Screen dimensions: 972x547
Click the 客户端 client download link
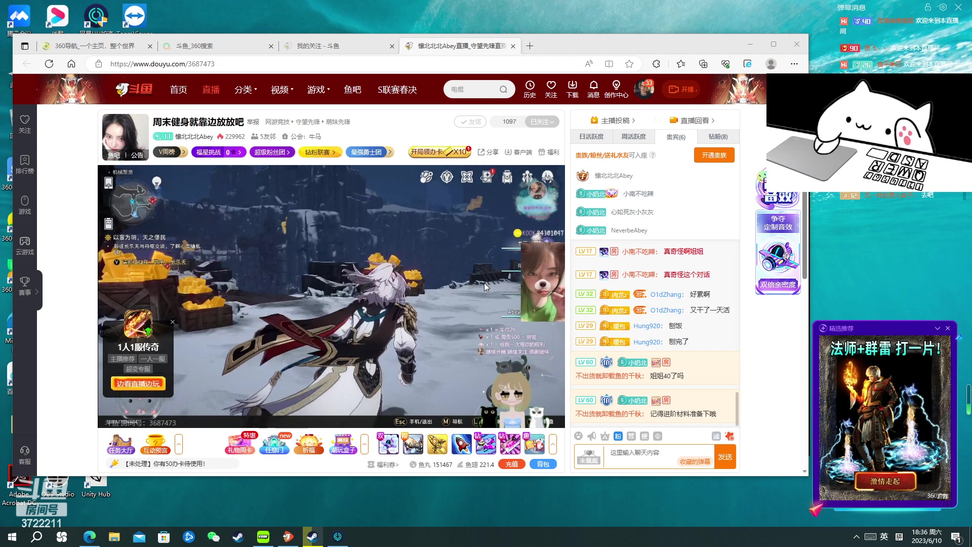(x=518, y=152)
